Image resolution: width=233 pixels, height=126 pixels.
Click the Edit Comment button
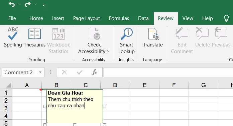[182, 40]
